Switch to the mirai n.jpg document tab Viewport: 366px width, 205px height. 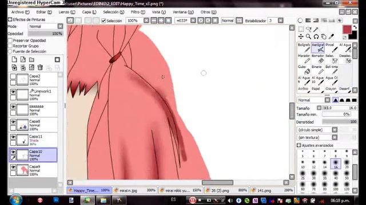135,190
